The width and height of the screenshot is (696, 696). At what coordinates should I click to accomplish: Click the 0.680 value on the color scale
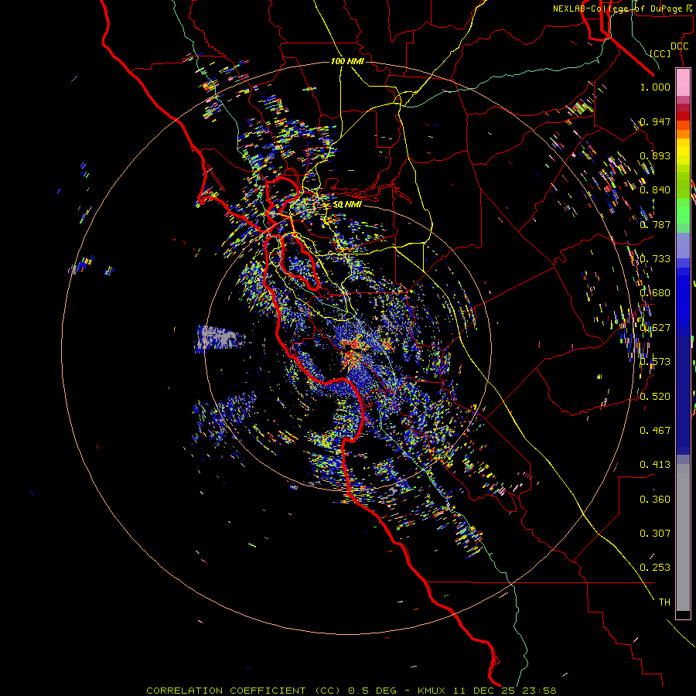[x=655, y=293]
